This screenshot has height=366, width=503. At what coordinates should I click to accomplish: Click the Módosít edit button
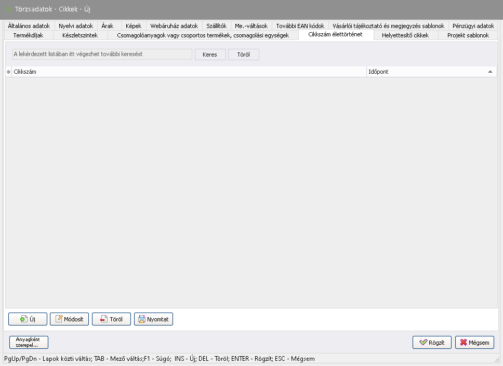(x=70, y=319)
